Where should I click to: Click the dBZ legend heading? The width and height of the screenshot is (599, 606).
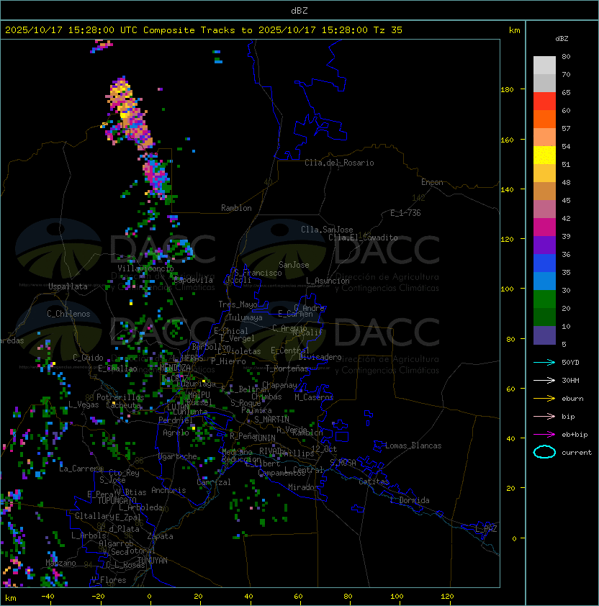562,39
